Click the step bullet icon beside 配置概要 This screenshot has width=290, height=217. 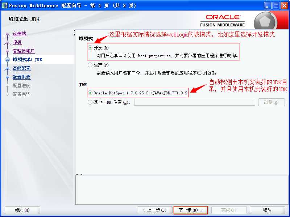[x=7, y=77]
